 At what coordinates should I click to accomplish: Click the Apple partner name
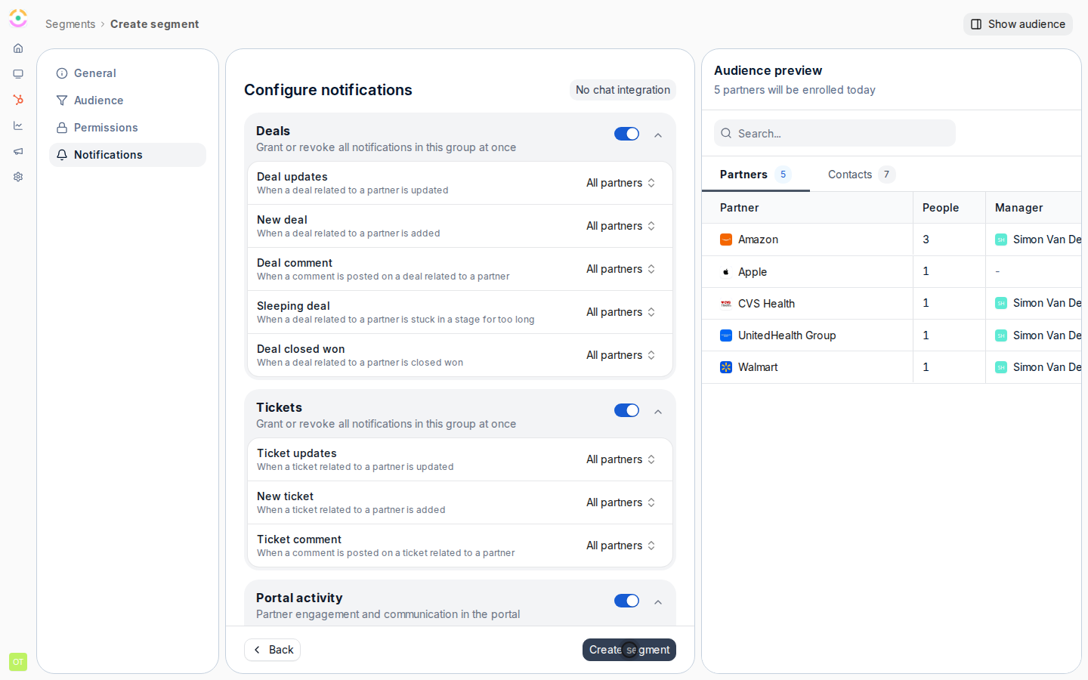pyautogui.click(x=753, y=272)
